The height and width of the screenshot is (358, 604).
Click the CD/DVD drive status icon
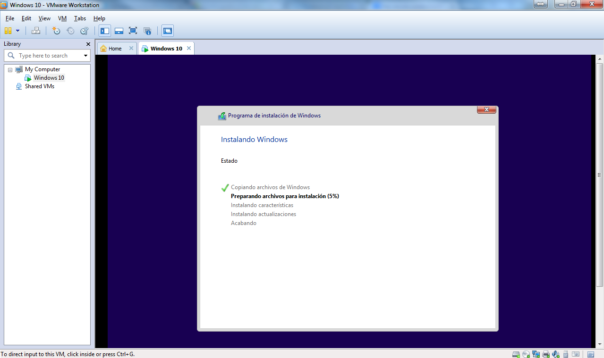526,354
